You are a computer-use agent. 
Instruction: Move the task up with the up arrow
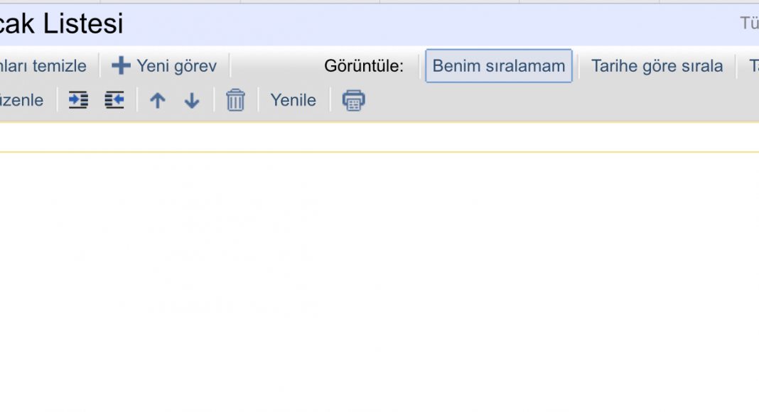(x=157, y=101)
